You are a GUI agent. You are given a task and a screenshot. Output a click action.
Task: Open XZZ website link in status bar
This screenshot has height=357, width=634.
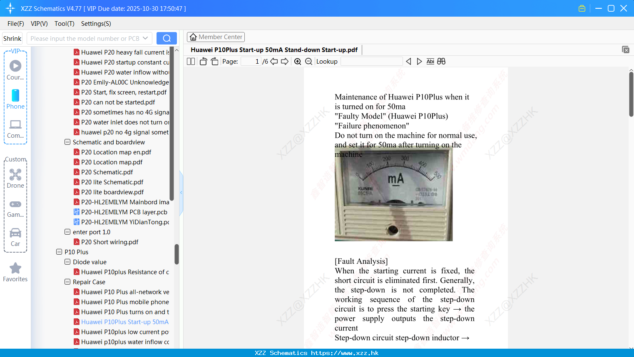coord(345,353)
